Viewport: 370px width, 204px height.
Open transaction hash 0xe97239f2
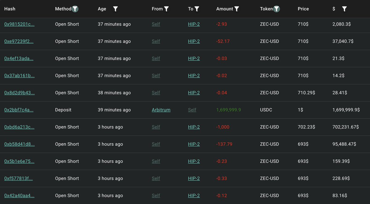coord(19,42)
